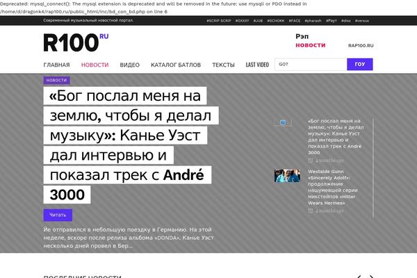Click the purple ГОУ search button
Viewport: 417px width, 278px height.
(x=360, y=65)
